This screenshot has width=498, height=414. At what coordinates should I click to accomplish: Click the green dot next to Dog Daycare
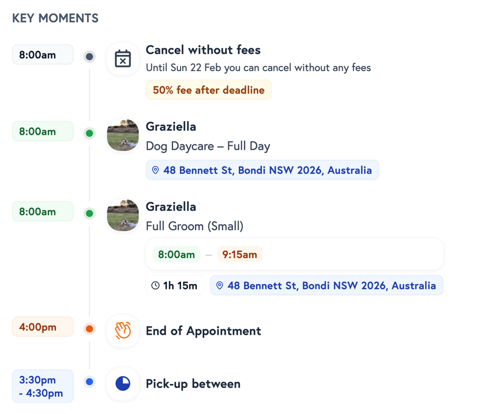(x=89, y=133)
